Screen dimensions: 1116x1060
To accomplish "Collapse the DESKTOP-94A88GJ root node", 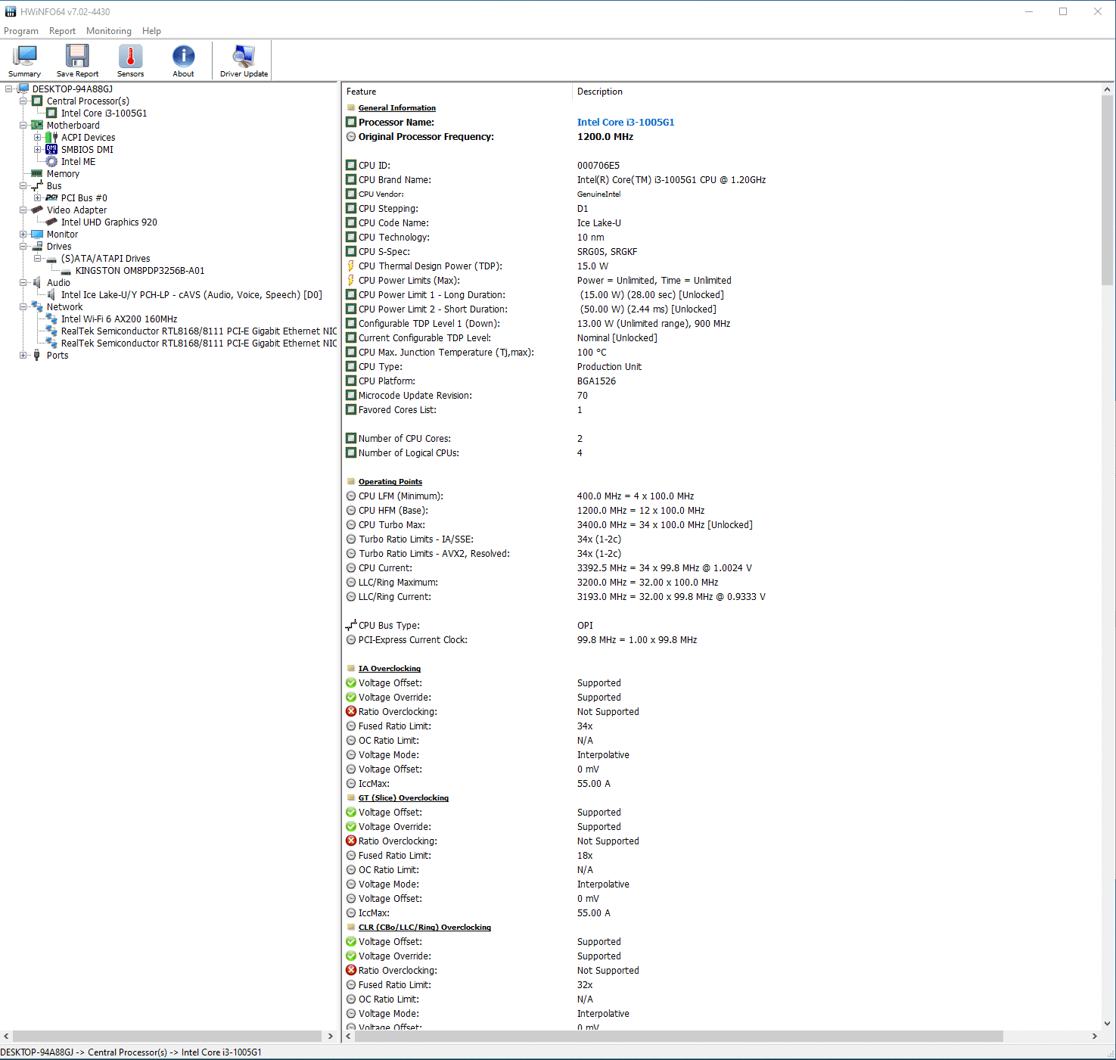I will pyautogui.click(x=8, y=89).
